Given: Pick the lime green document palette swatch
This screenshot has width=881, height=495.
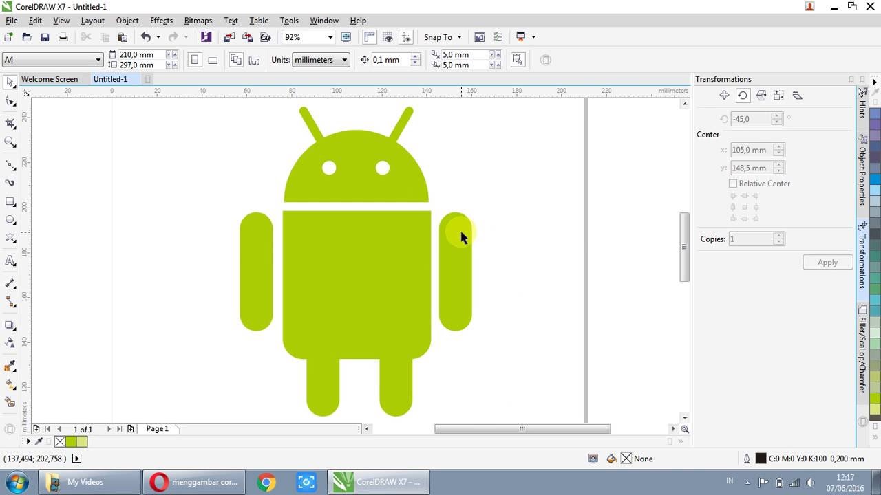Looking at the screenshot, I should pos(71,441).
